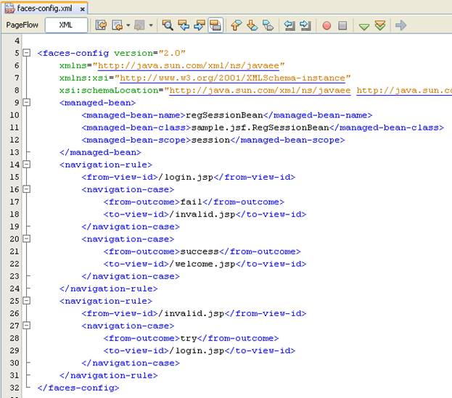The image size is (452, 398).
Task: Click /login.jsp on line 29
Action: click(197, 350)
